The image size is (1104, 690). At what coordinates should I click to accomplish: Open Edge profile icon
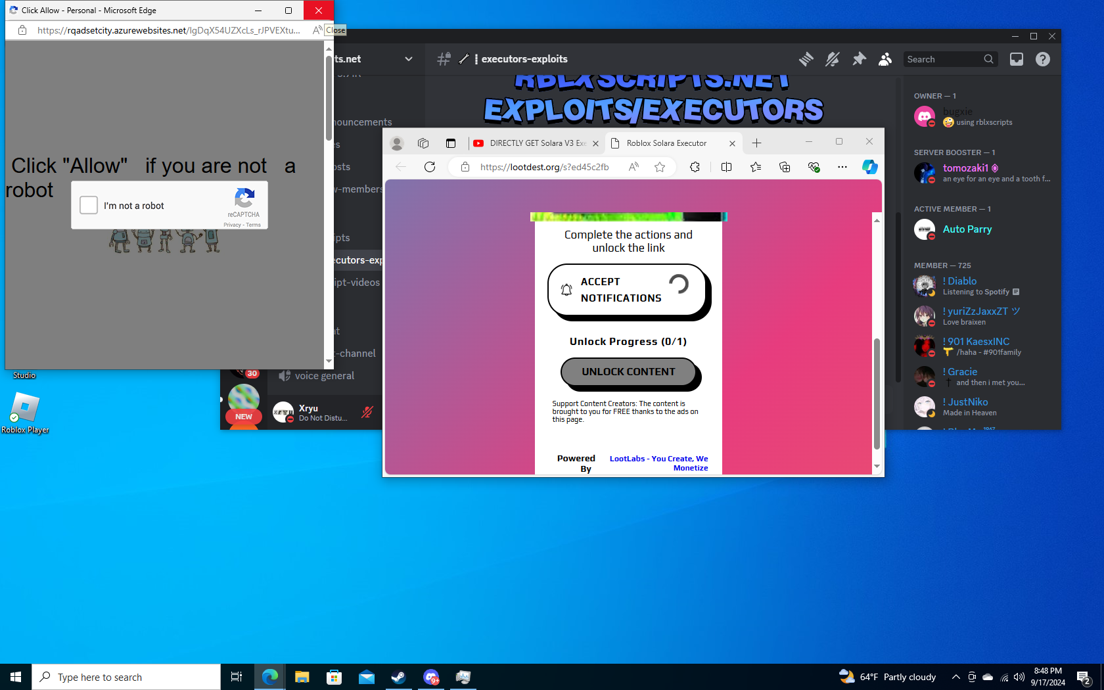396,143
